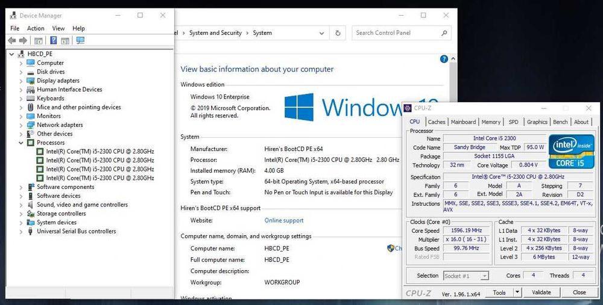Viewport: 603px width, 305px height.
Task: Click the CPU-Z title bar app icon
Action: [x=408, y=108]
